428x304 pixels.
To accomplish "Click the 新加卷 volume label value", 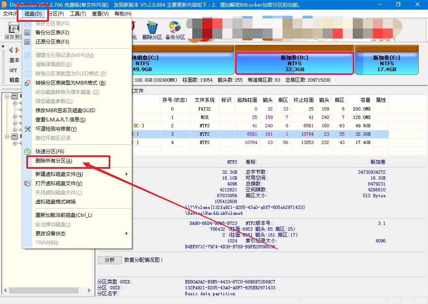I will pyautogui.click(x=378, y=162).
